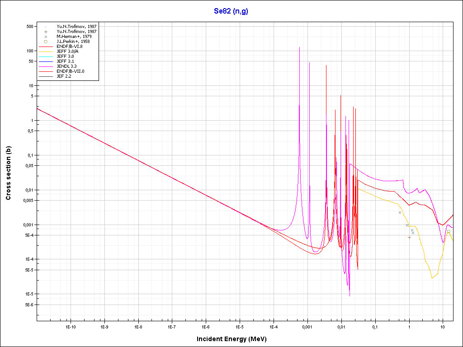Click the chart title Se82 (n,g)
The width and height of the screenshot is (463, 347).
point(231,11)
